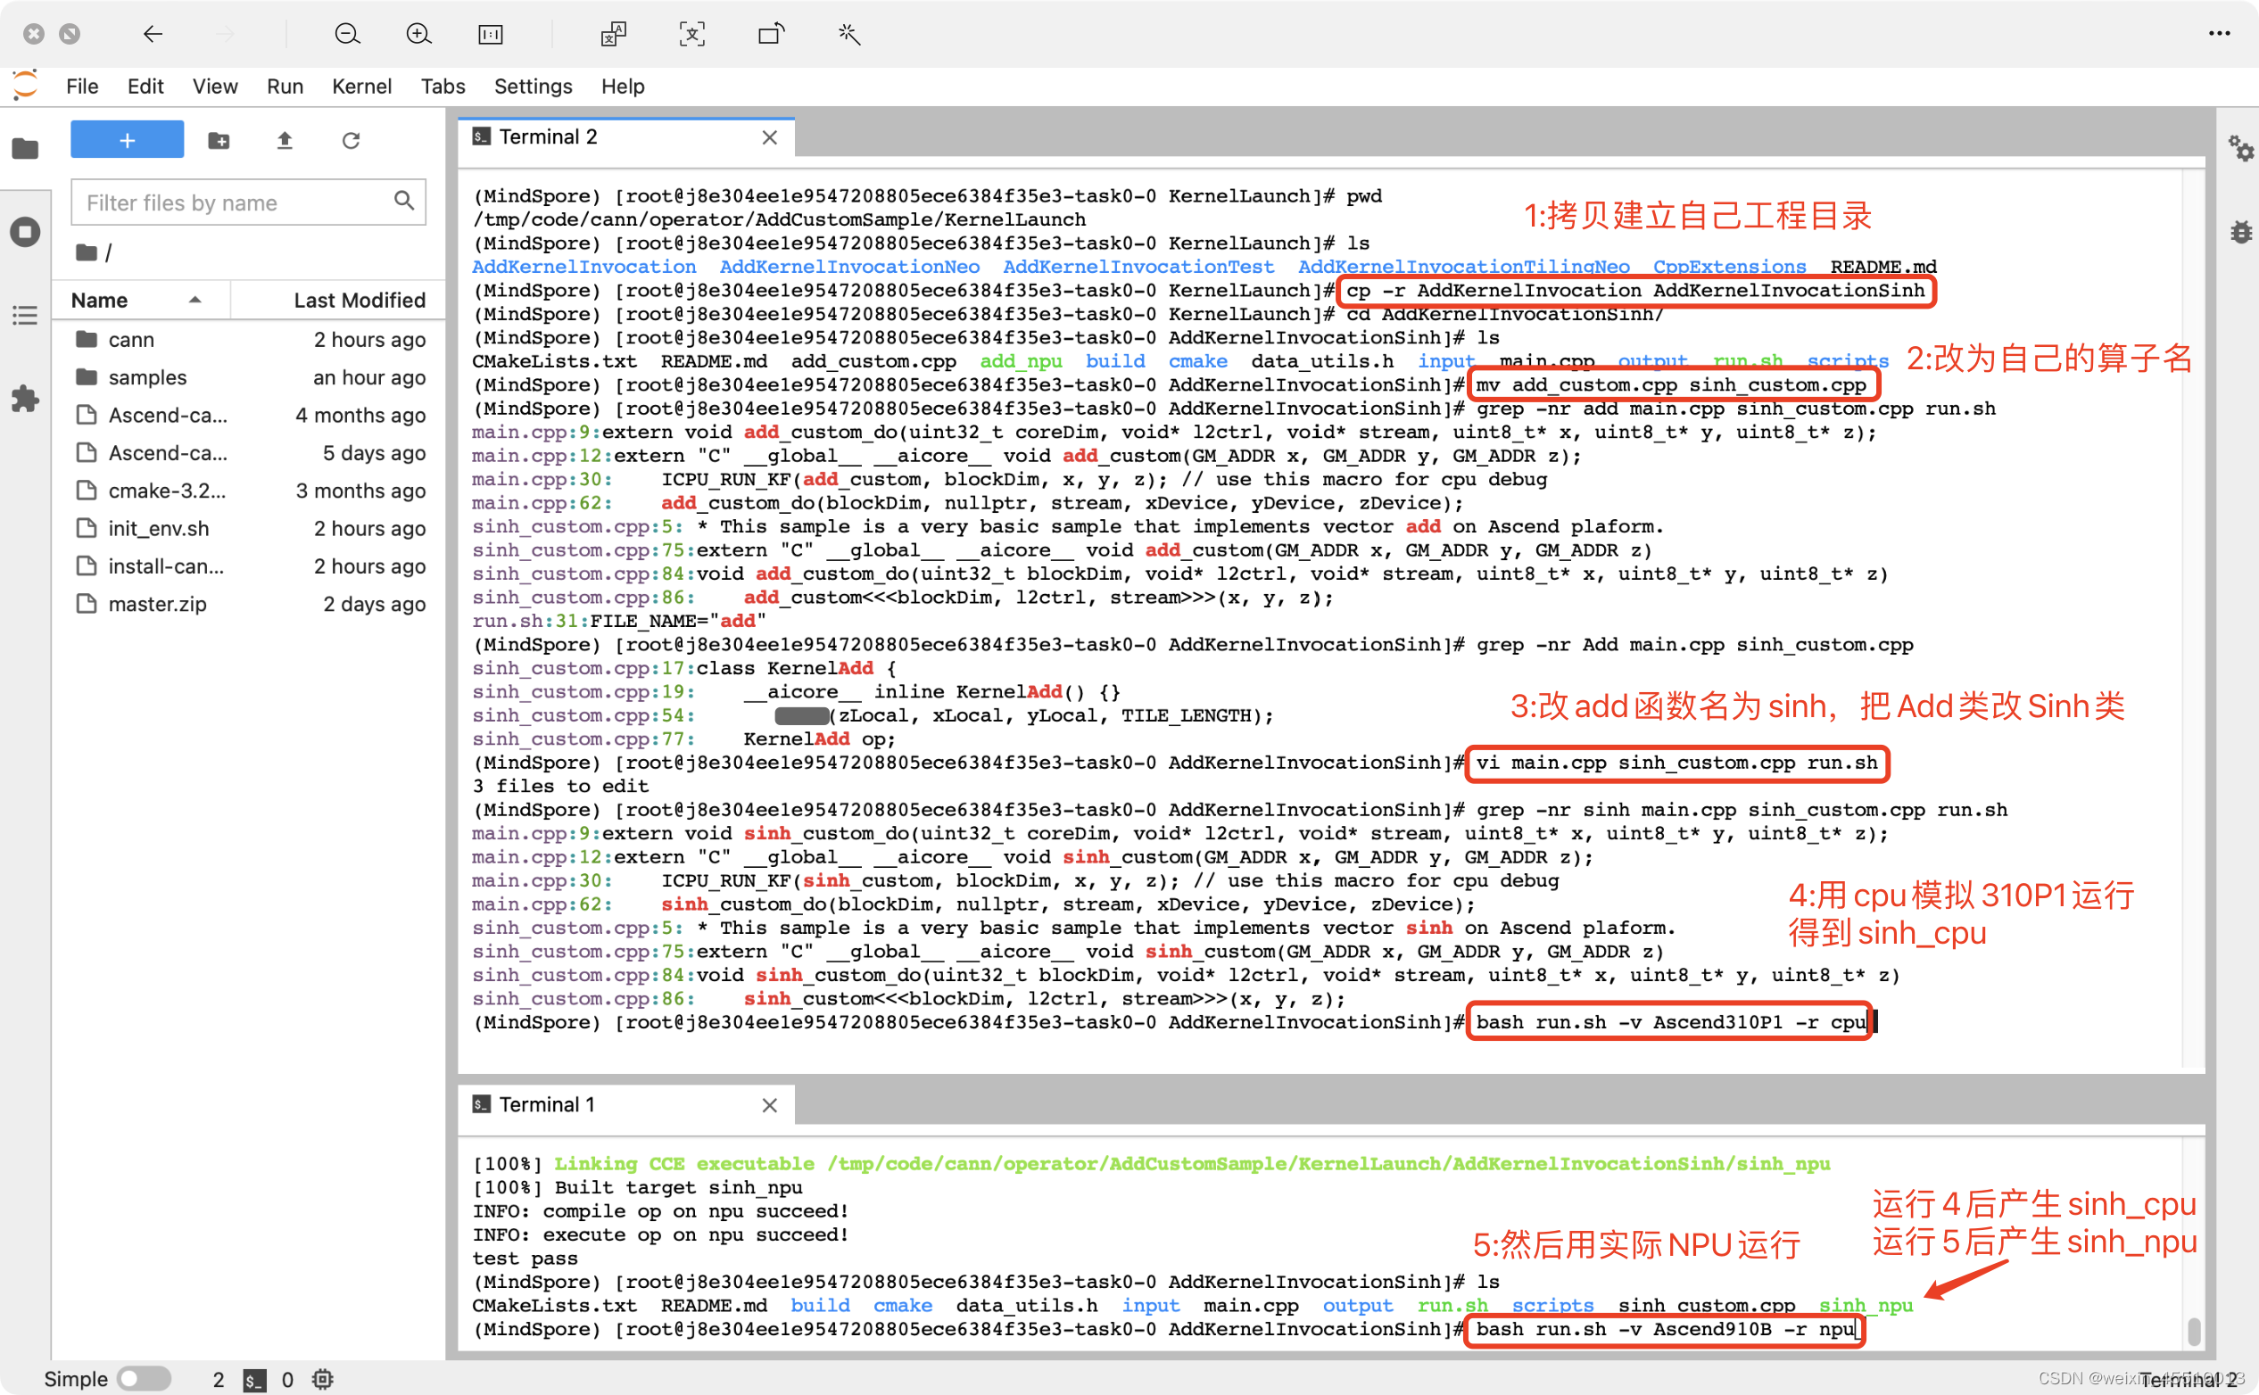
Task: Open the table of contents sidebar
Action: click(25, 316)
